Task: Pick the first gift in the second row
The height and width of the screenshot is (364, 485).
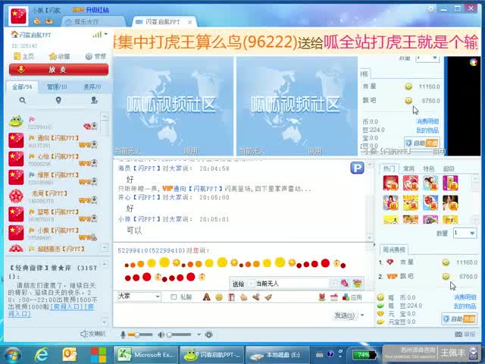Action: pyautogui.click(x=391, y=203)
